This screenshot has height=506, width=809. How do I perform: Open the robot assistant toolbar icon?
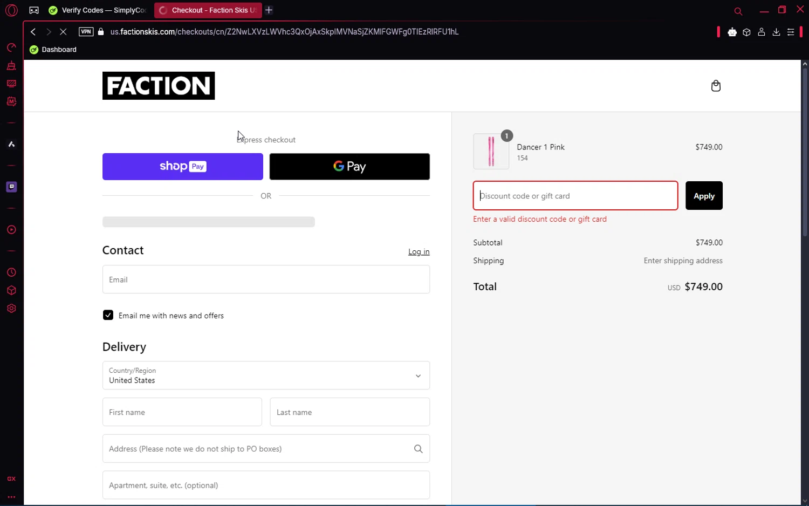pos(732,32)
